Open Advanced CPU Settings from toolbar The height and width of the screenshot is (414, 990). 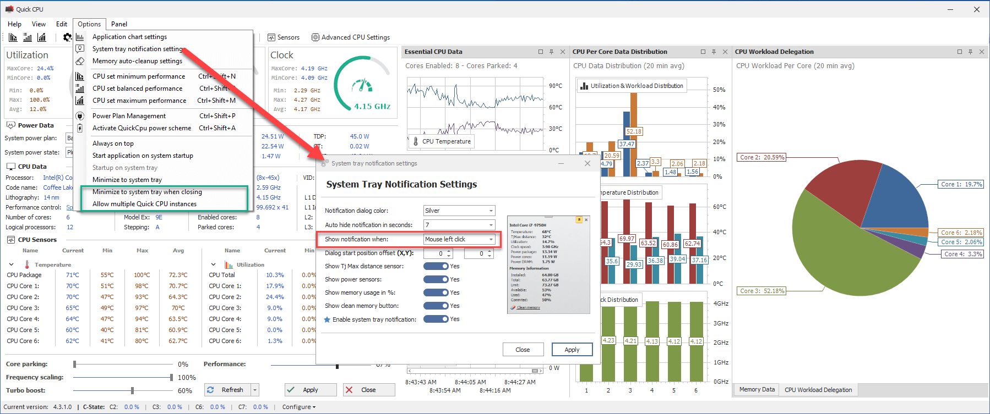click(x=350, y=37)
